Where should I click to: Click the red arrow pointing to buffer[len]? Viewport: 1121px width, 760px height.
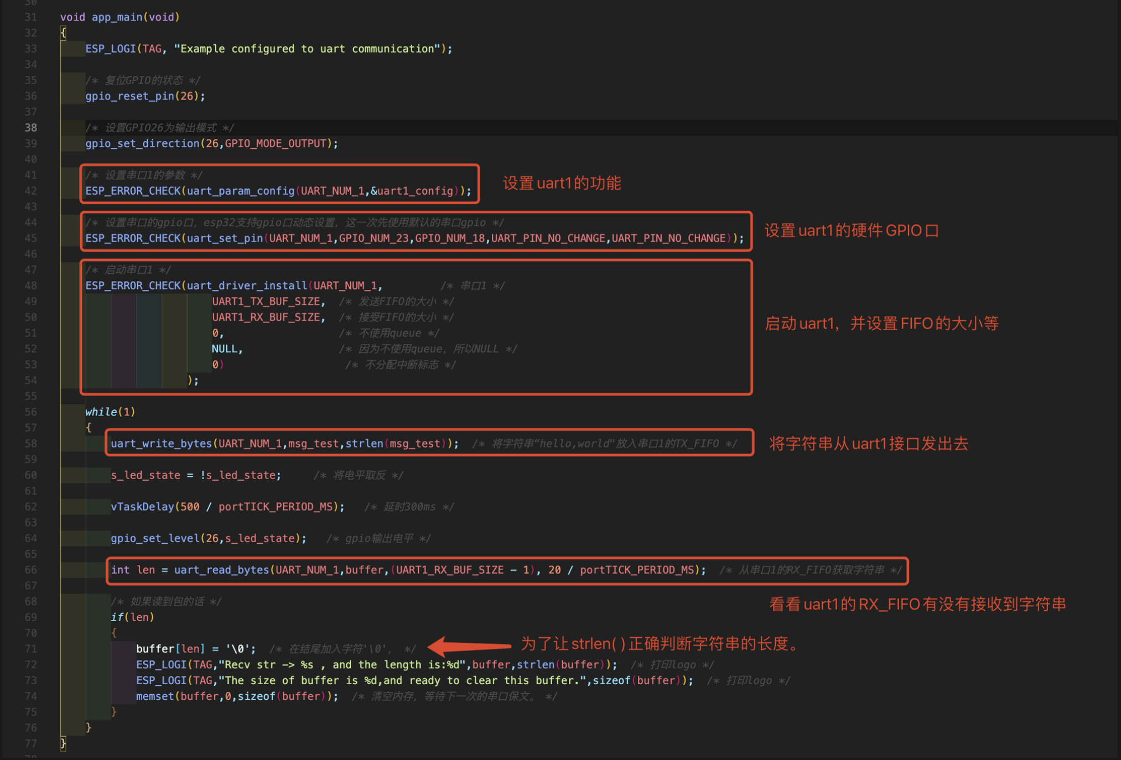(469, 646)
